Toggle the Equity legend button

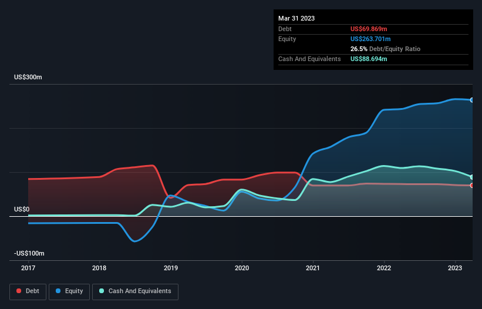[x=69, y=291]
